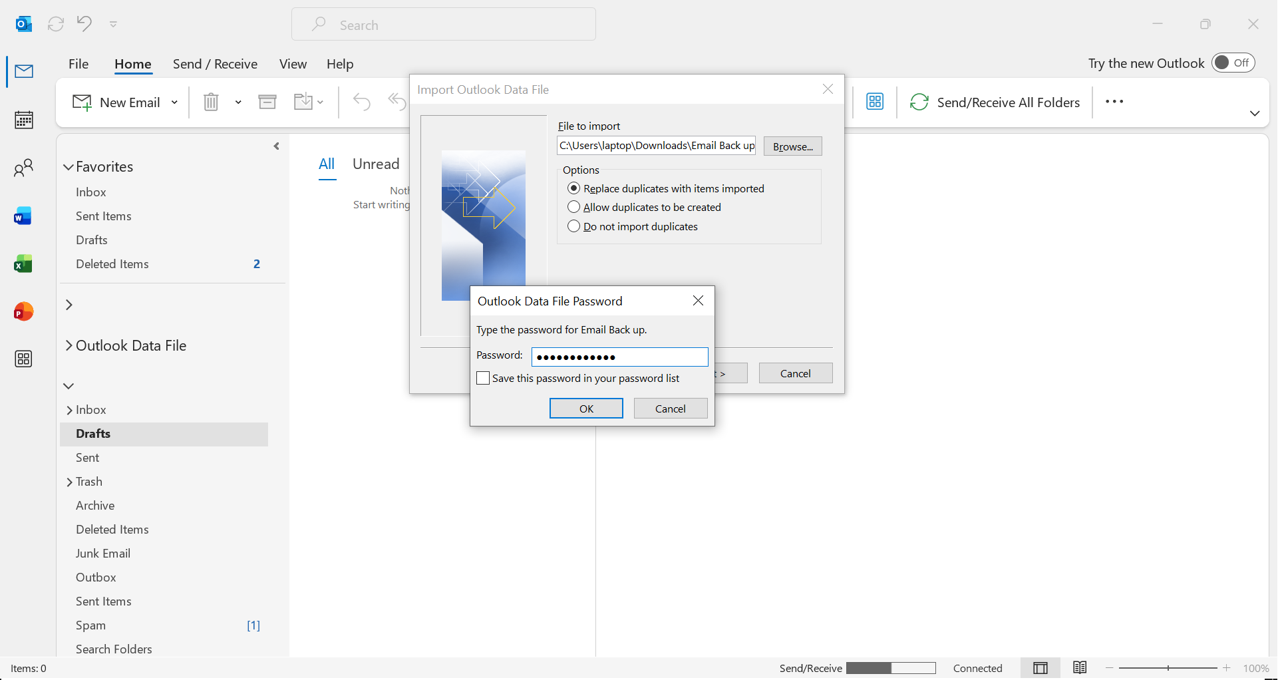This screenshot has height=680, width=1278.
Task: Open the View ribbon tab
Action: point(293,64)
